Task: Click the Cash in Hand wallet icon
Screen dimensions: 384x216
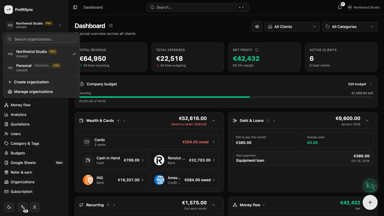Action: 88,160
